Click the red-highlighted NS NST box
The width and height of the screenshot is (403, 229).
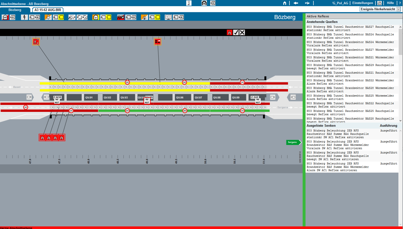tap(147, 101)
